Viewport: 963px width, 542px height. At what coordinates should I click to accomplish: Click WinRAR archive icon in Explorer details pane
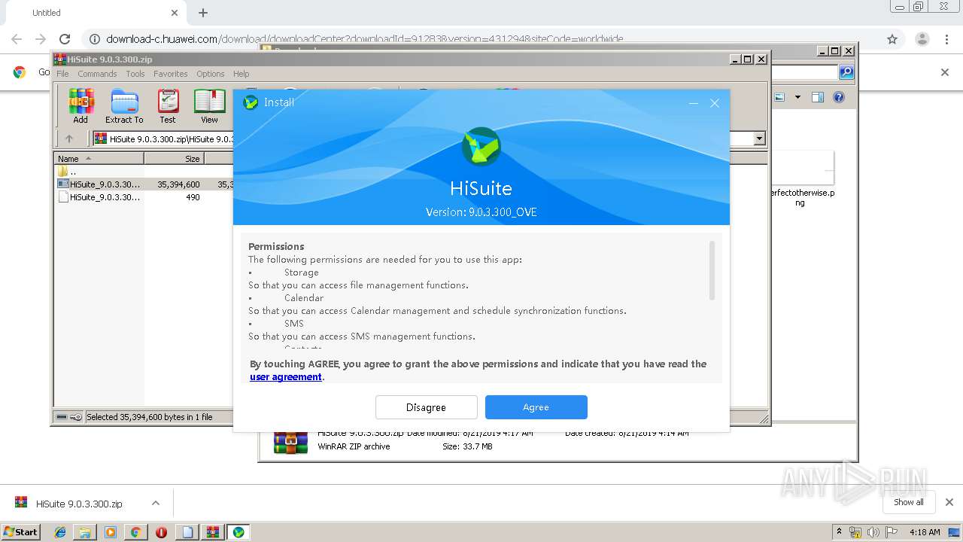291,442
